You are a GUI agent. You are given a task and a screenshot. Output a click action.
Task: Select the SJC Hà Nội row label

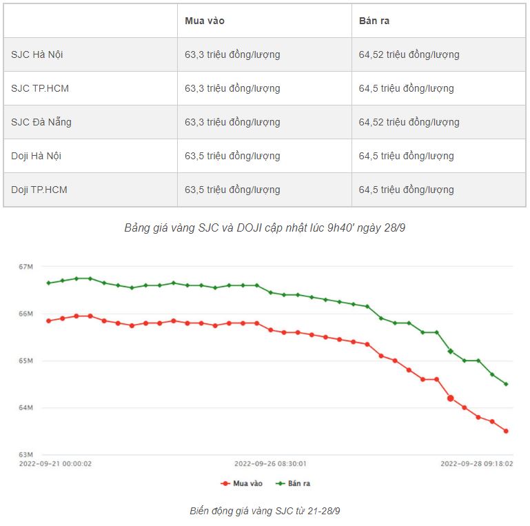[37, 54]
